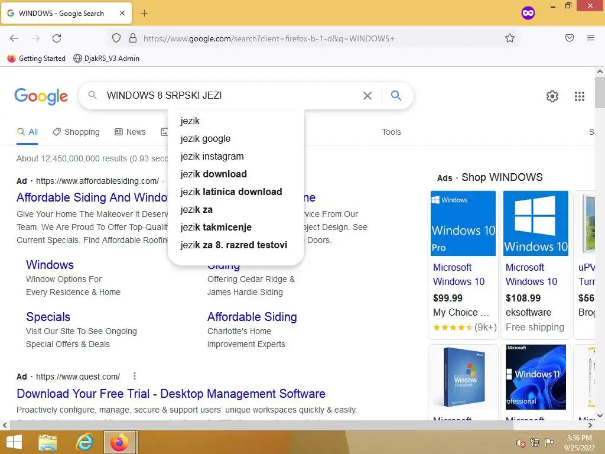Open Google quick settings gear
The width and height of the screenshot is (605, 454).
click(x=552, y=96)
